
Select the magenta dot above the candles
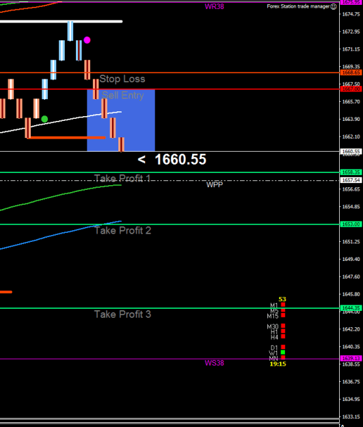point(87,40)
